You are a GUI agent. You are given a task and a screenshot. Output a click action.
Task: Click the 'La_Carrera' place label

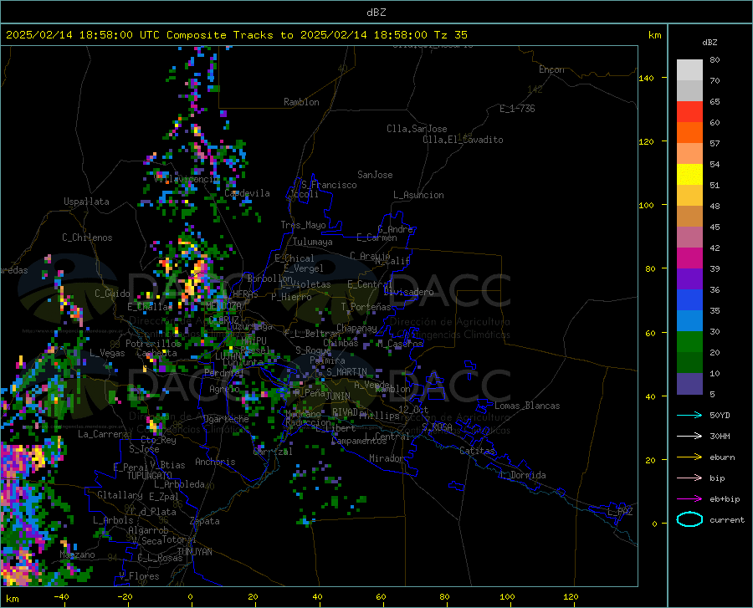pyautogui.click(x=103, y=434)
